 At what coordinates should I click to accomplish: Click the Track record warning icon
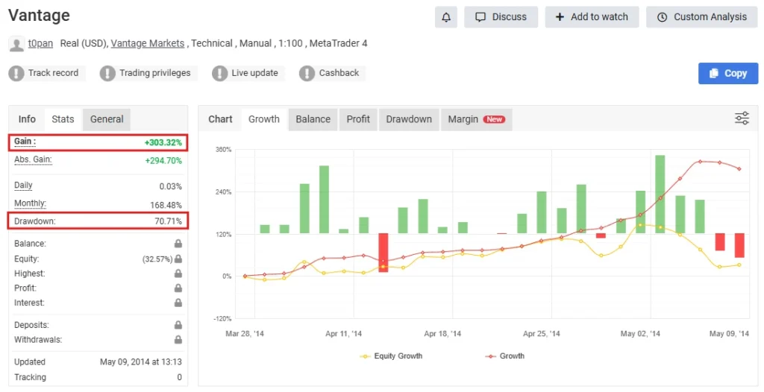pos(16,73)
